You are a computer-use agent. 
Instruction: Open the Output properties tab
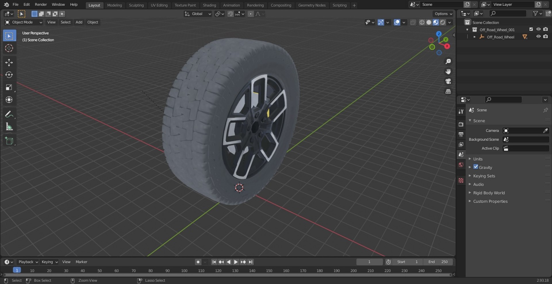461,134
